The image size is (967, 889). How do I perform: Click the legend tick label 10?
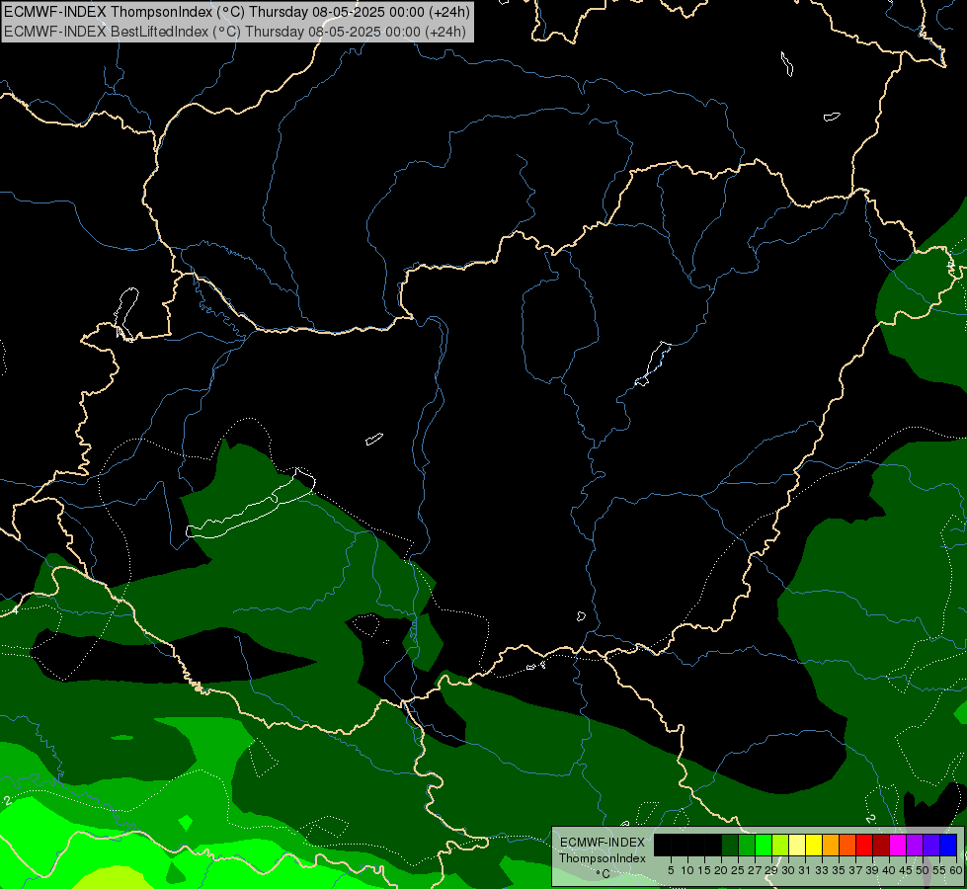687,870
